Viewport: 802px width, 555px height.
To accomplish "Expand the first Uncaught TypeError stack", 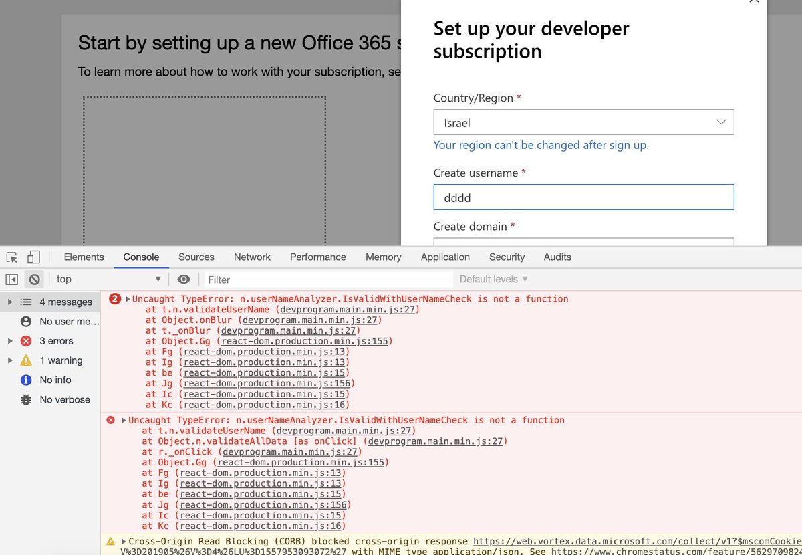I will 128,299.
